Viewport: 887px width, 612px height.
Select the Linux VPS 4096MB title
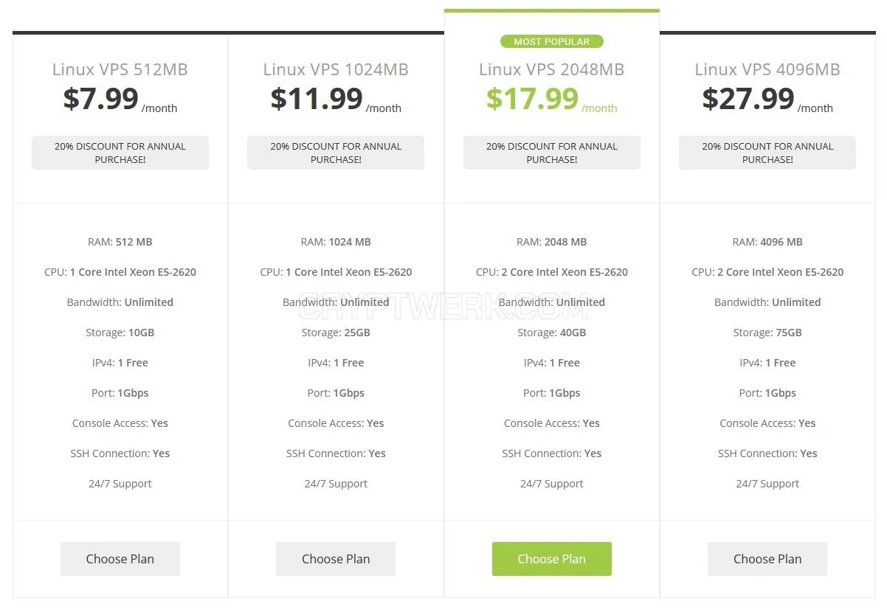(767, 69)
